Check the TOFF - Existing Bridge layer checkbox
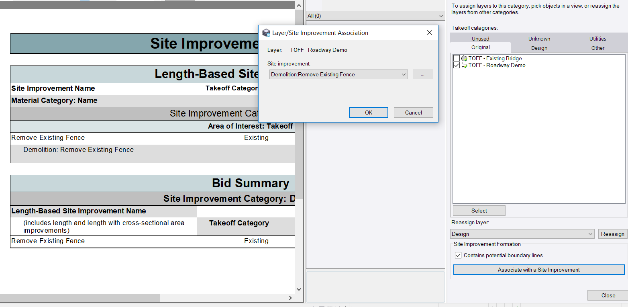 (x=456, y=58)
